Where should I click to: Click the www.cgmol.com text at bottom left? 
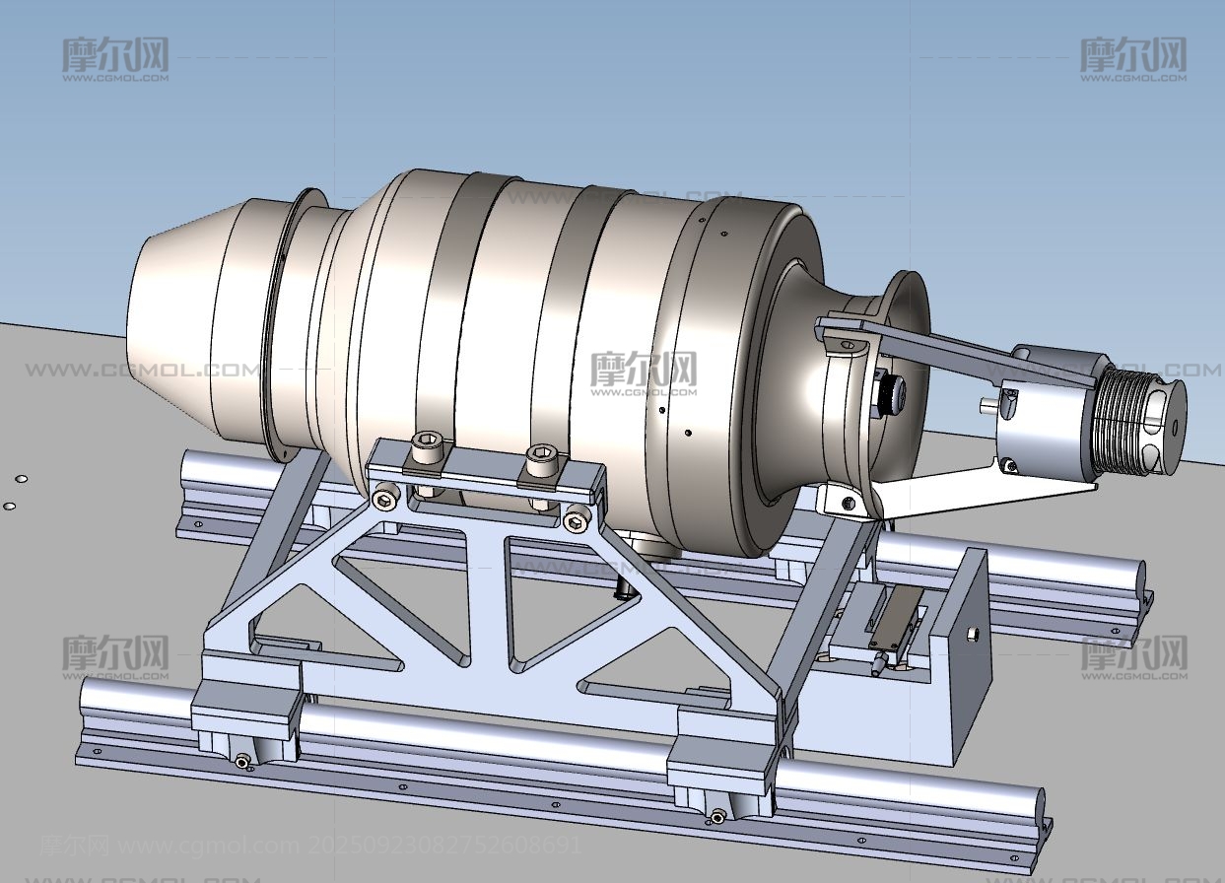(207, 846)
